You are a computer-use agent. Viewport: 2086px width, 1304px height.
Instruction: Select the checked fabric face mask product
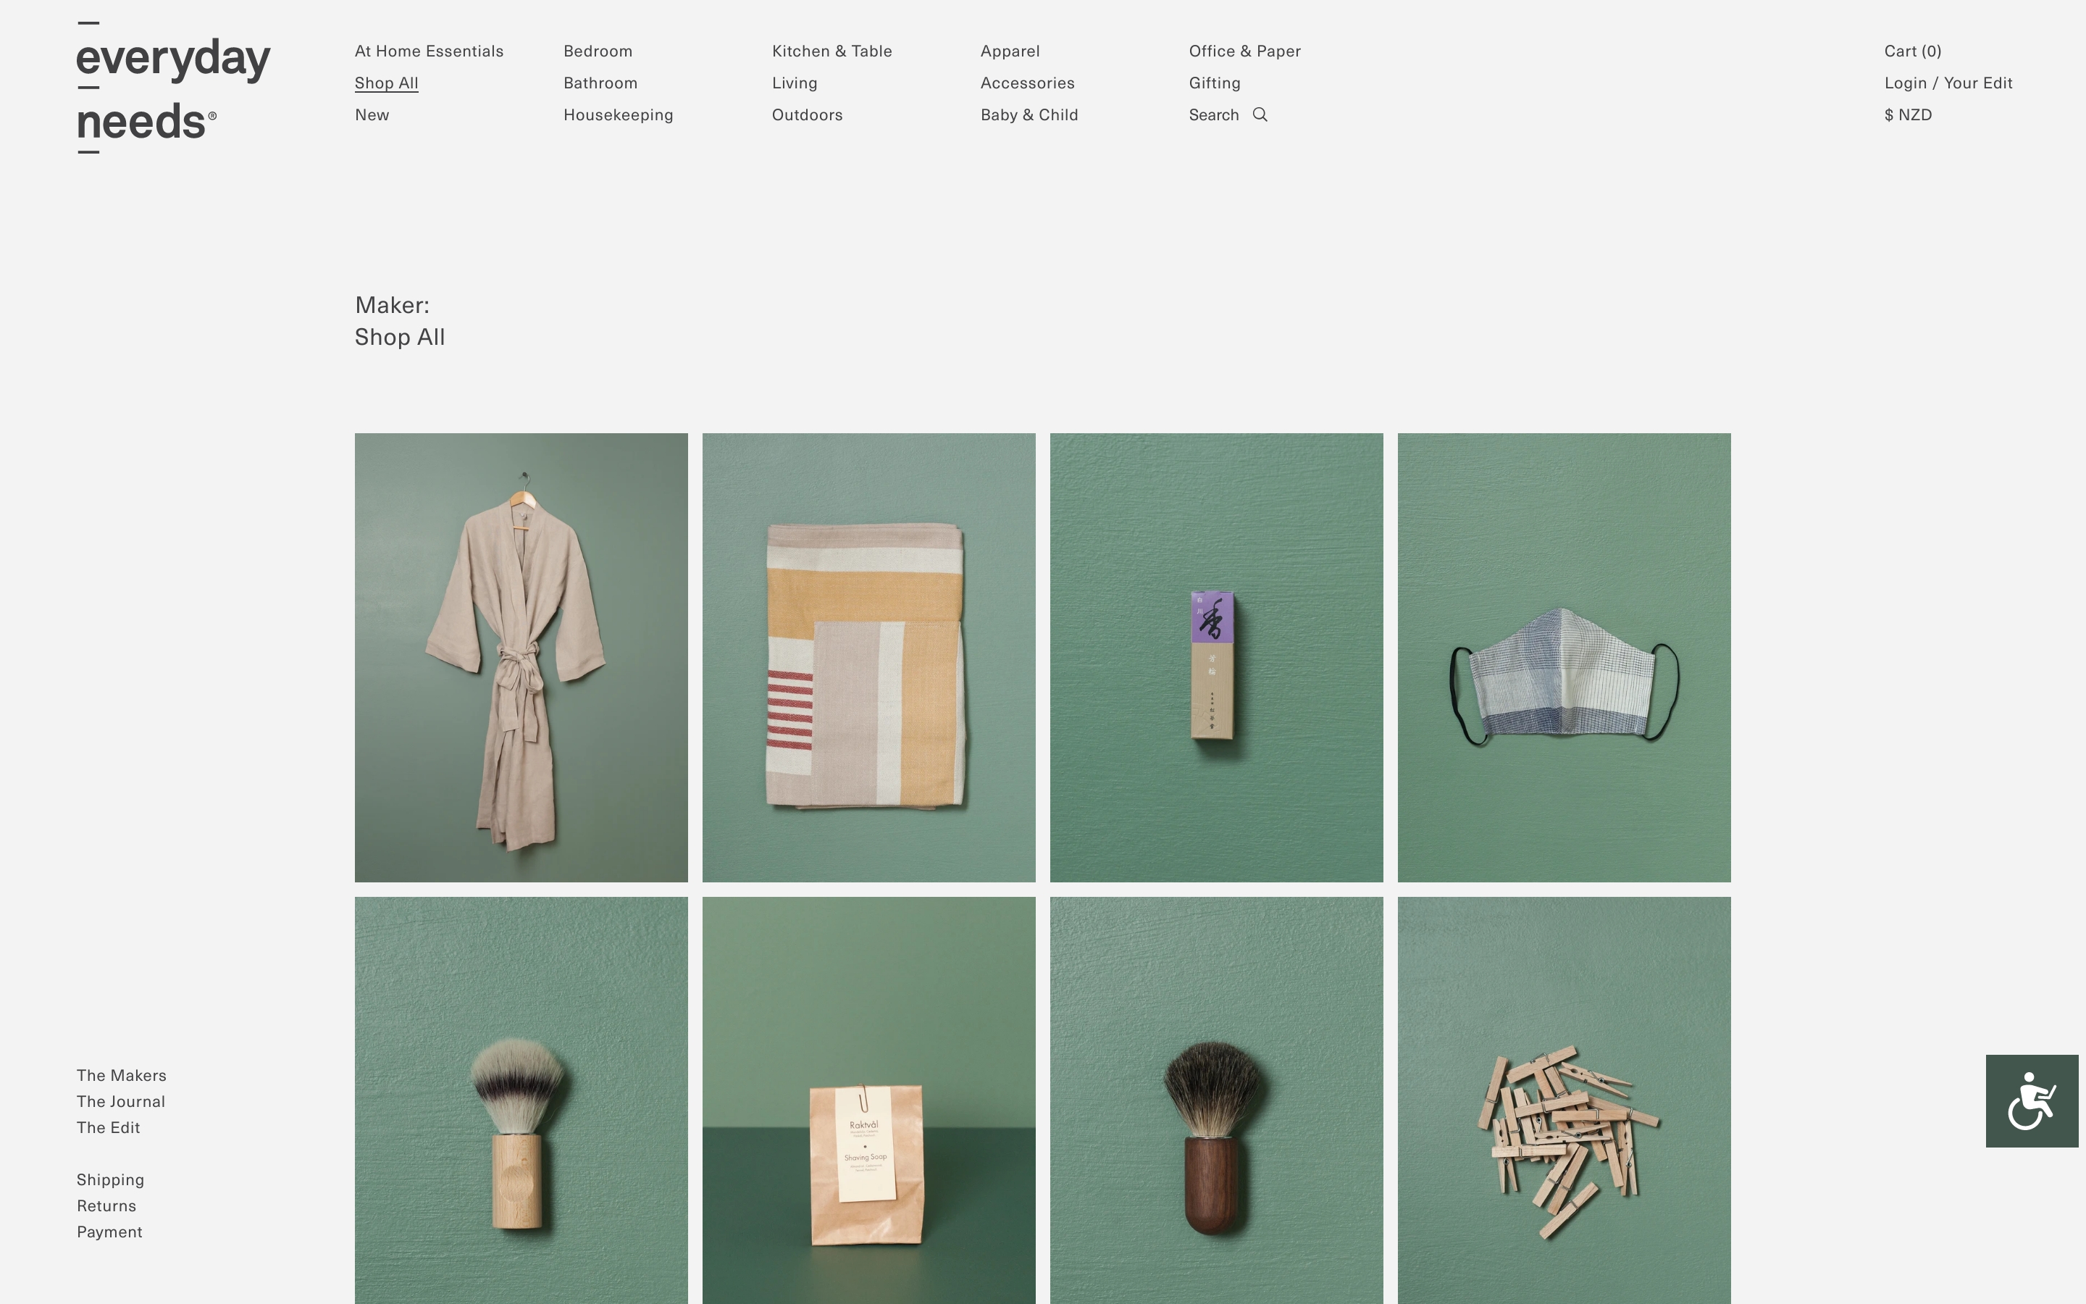click(x=1563, y=657)
